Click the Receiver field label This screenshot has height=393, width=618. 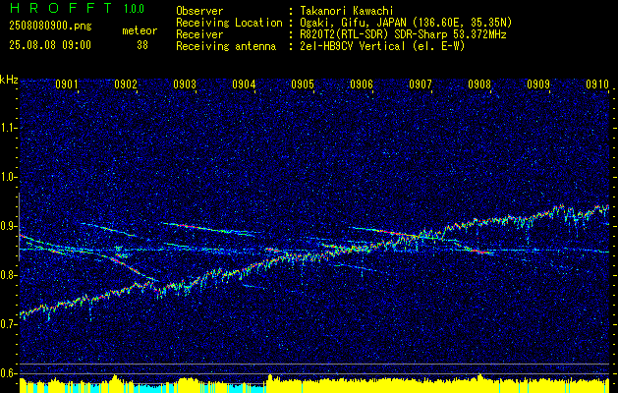tap(199, 34)
